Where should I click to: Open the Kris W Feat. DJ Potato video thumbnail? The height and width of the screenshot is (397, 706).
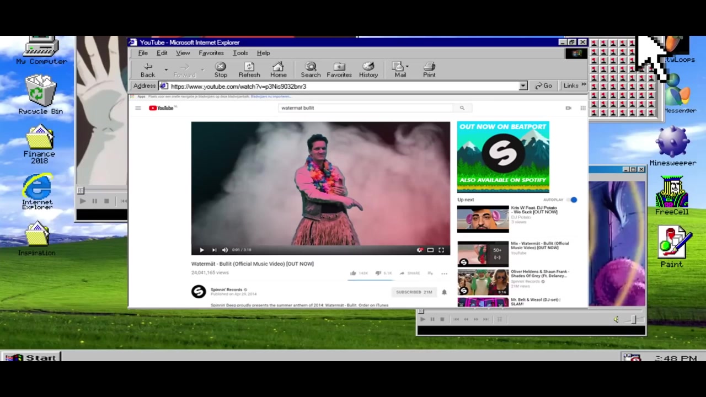[x=483, y=219]
